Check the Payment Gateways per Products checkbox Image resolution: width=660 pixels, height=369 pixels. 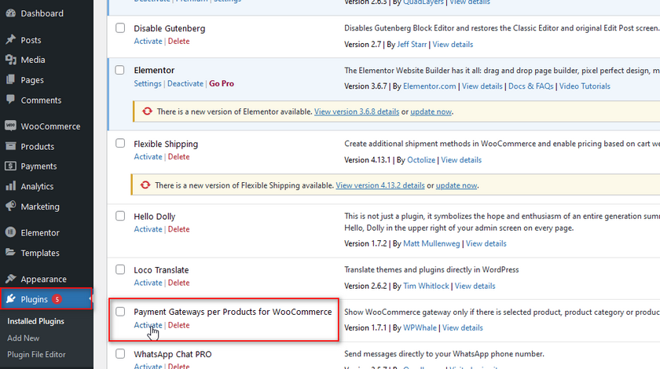[x=120, y=312]
